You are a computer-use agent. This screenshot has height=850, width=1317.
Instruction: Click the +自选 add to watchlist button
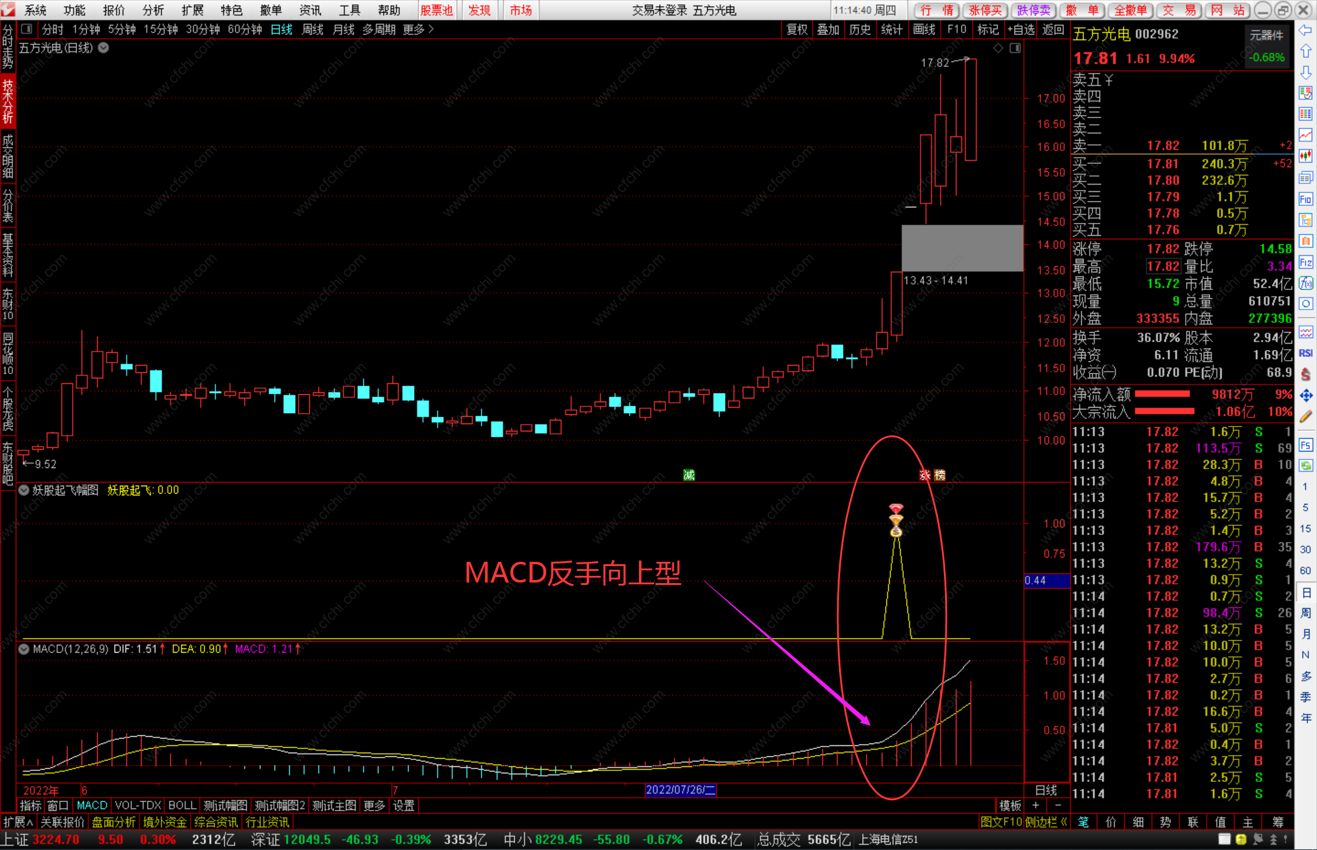1021,29
